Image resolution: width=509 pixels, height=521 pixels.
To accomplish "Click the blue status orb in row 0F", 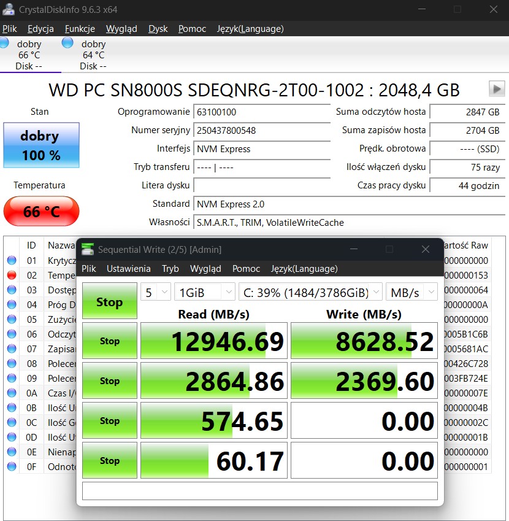I will point(11,466).
